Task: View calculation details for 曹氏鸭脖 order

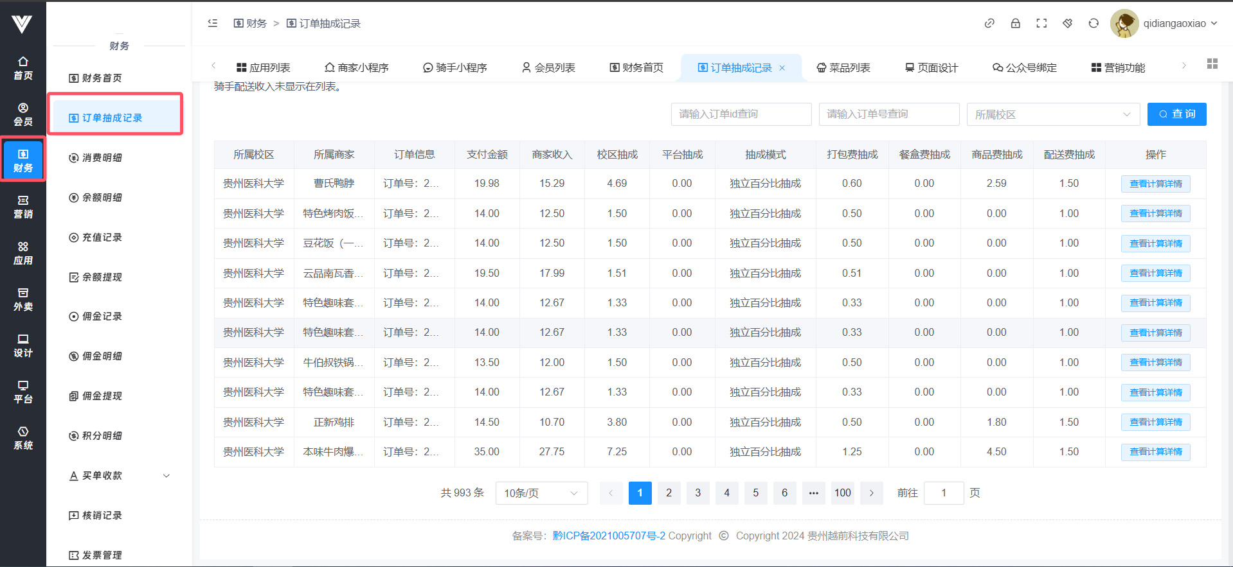Action: pyautogui.click(x=1155, y=184)
